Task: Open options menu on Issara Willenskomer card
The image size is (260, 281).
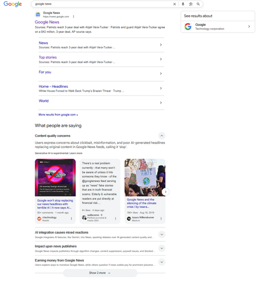Action: tap(161, 218)
